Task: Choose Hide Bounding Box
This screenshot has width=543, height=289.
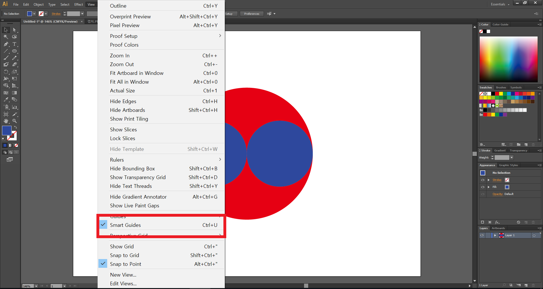Action: coord(161,169)
